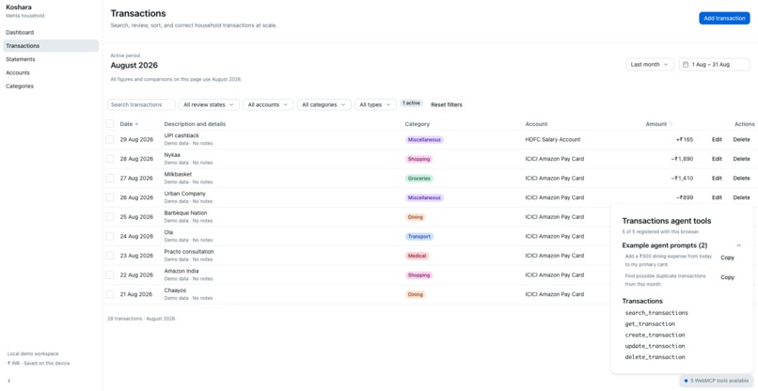This screenshot has width=758, height=391.
Task: Check the Nykaa row checkbox
Action: (110, 159)
